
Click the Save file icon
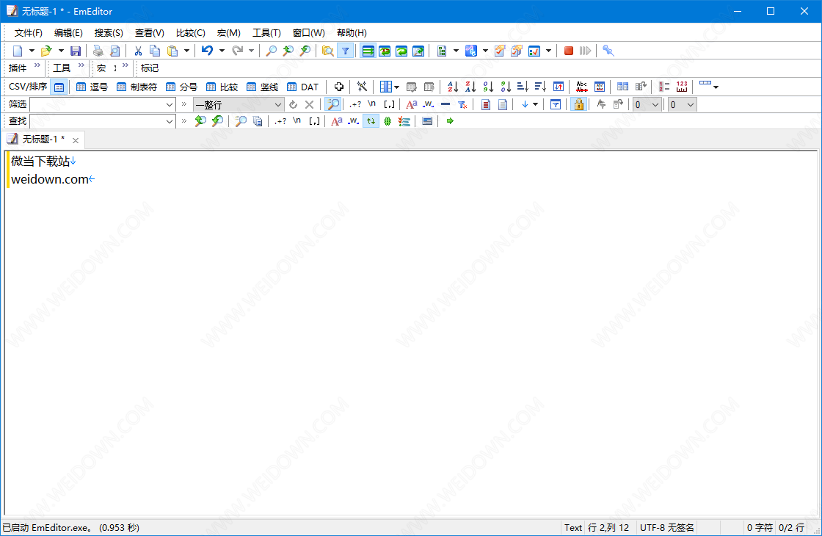76,51
